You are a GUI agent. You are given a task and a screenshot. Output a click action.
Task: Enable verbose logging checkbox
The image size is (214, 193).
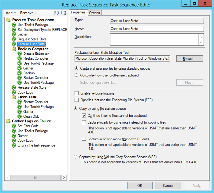(77, 94)
